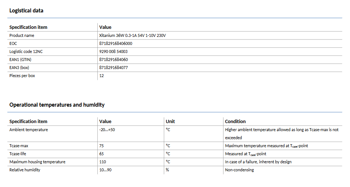
Task: Click the Tcase-life row label
Action: (x=18, y=154)
